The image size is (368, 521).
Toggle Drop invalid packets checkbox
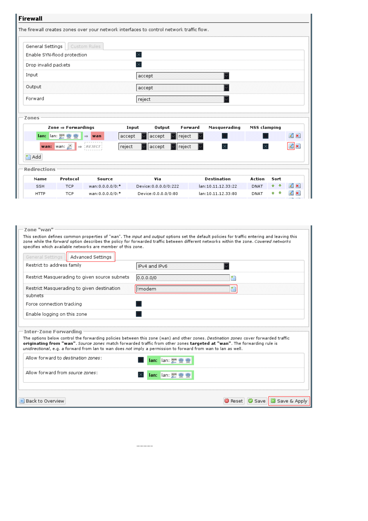coord(139,65)
